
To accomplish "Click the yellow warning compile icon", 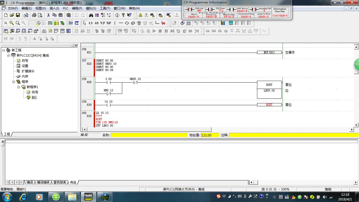I will (141, 15).
